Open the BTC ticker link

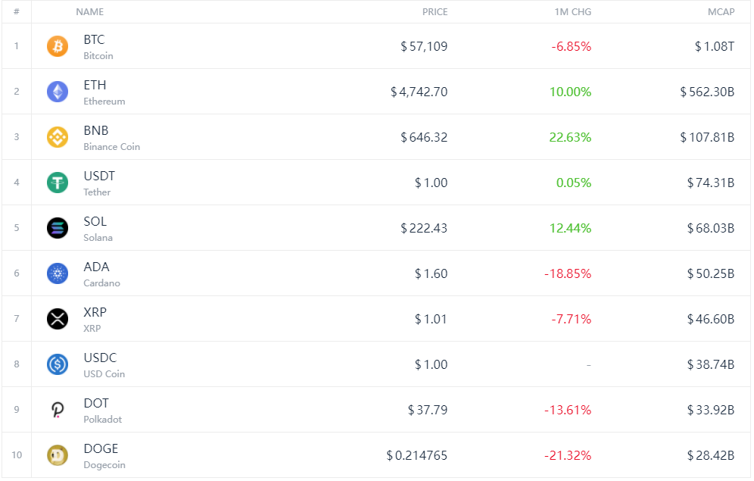click(x=95, y=39)
